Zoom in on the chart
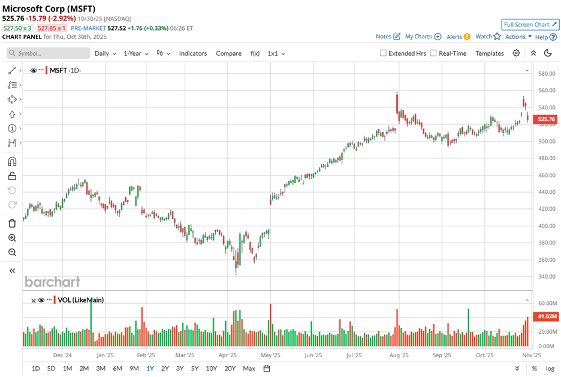561x377 pixels. click(12, 238)
